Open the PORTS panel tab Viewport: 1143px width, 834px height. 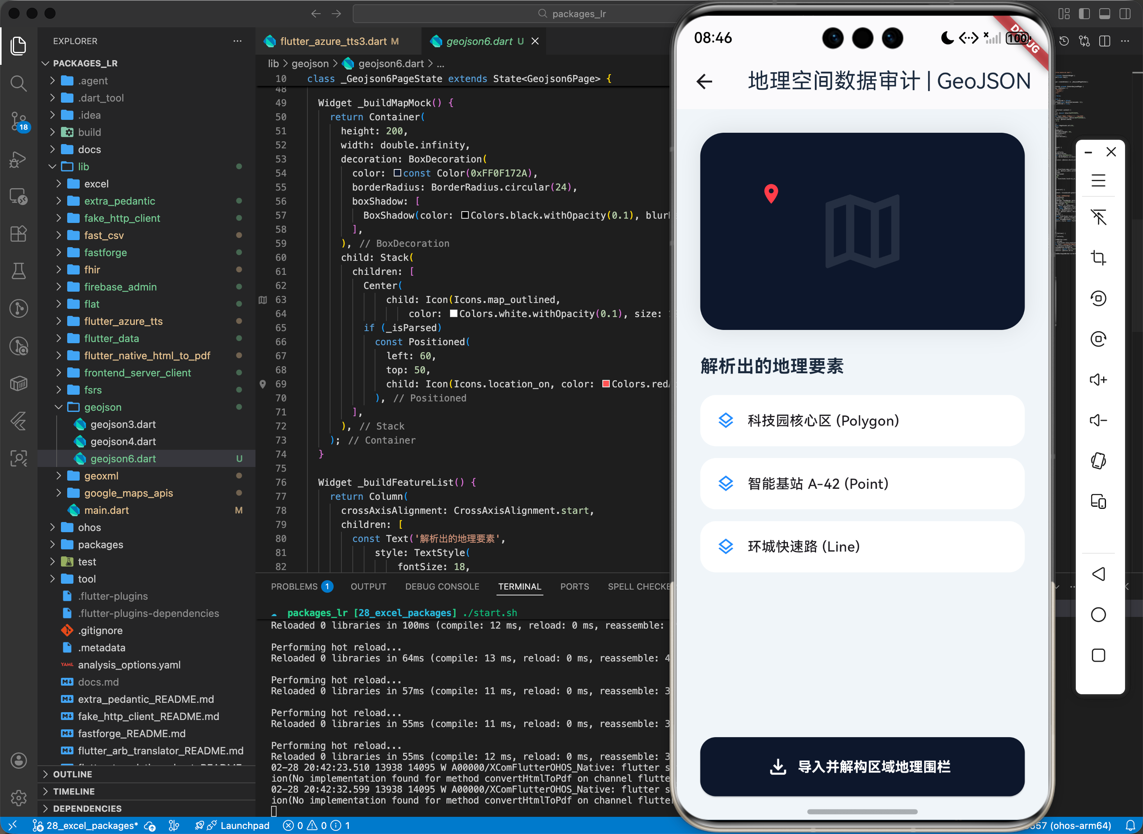pos(574,586)
